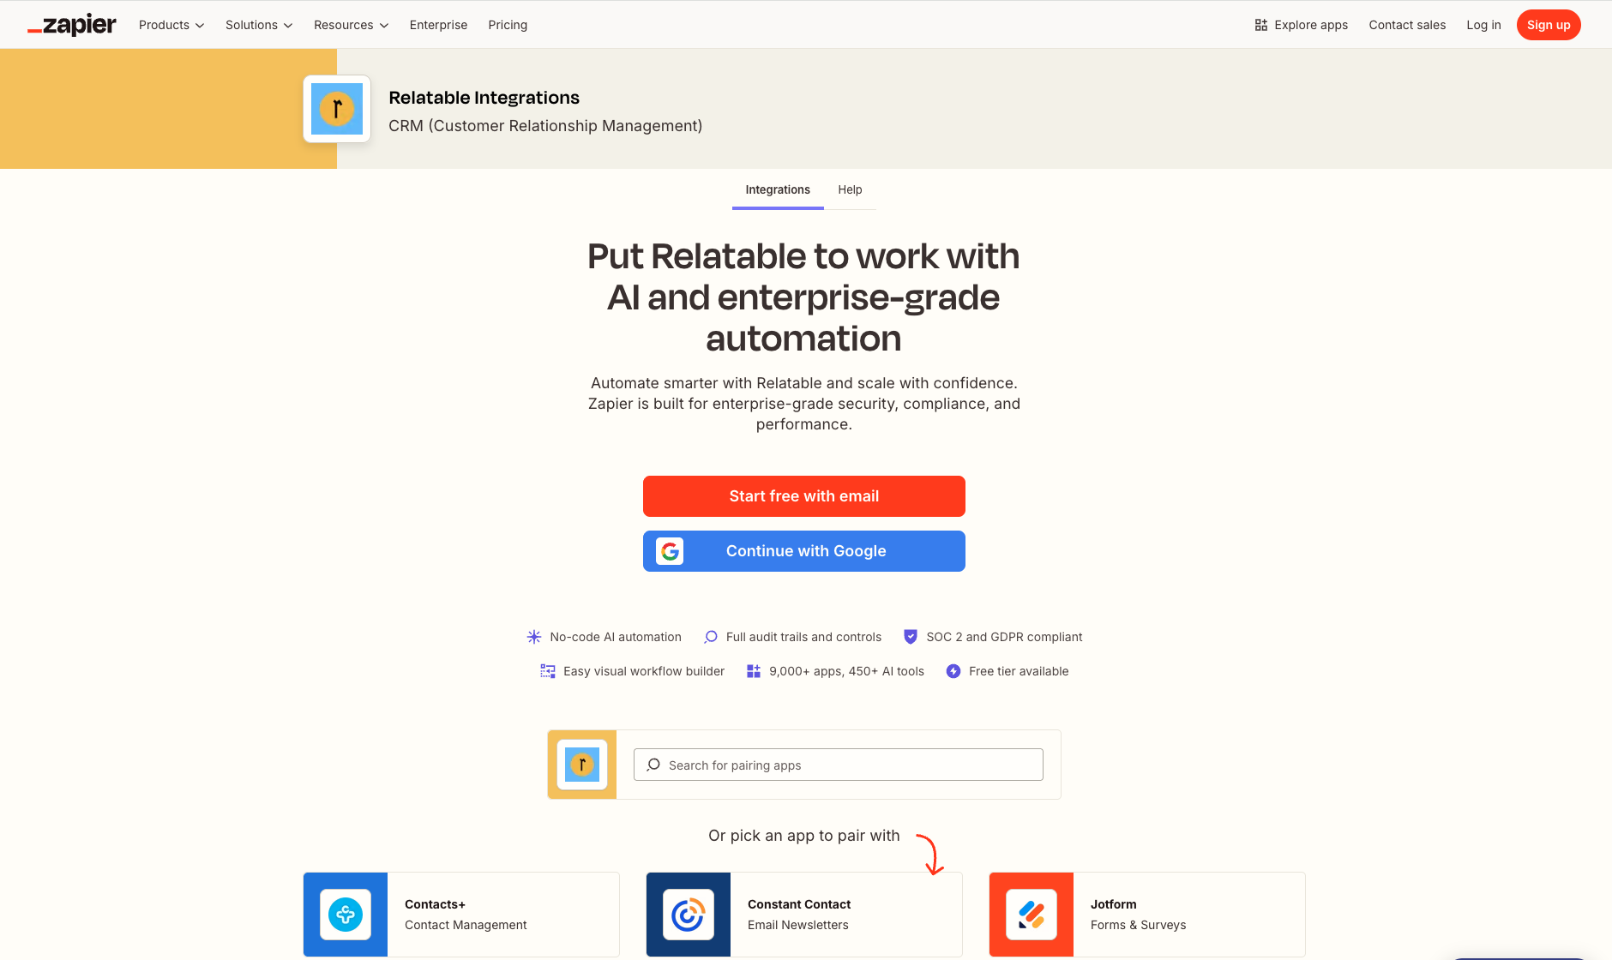The image size is (1612, 960).
Task: Click the Contacts+ app icon
Action: click(x=346, y=915)
